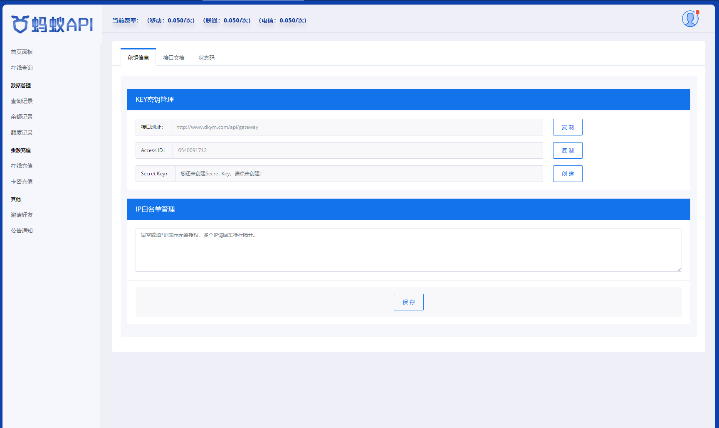Image resolution: width=719 pixels, height=428 pixels.
Task: Open 余额记录 in the sidebar
Action: (22, 116)
